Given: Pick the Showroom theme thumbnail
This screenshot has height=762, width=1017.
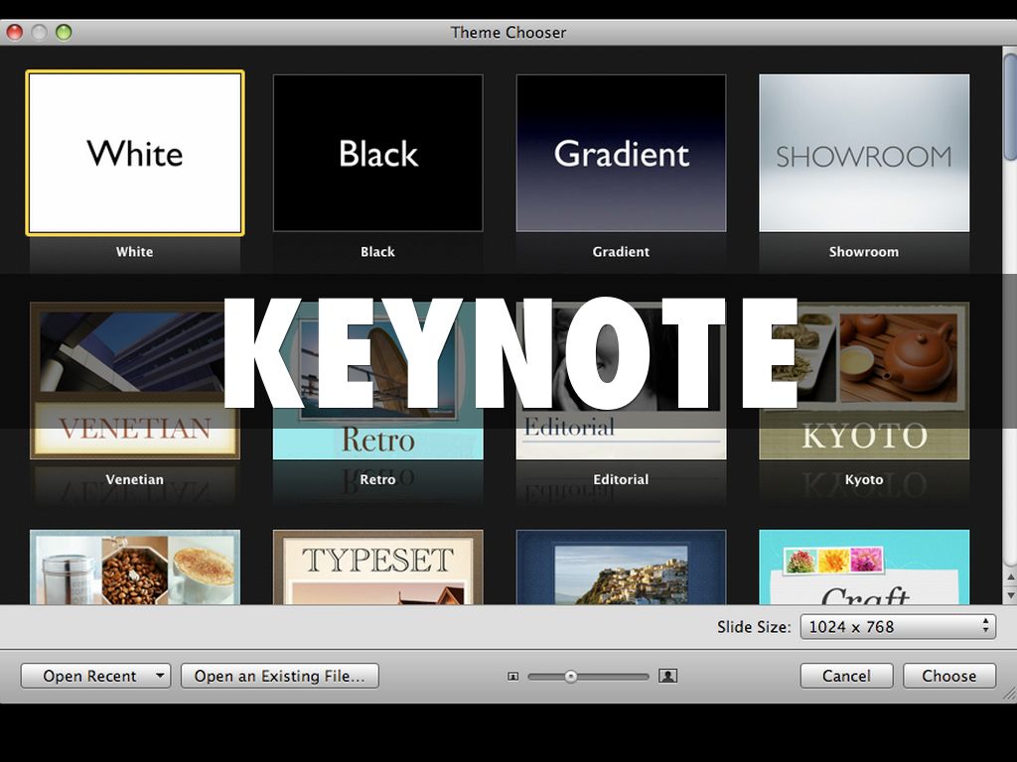Looking at the screenshot, I should (864, 153).
